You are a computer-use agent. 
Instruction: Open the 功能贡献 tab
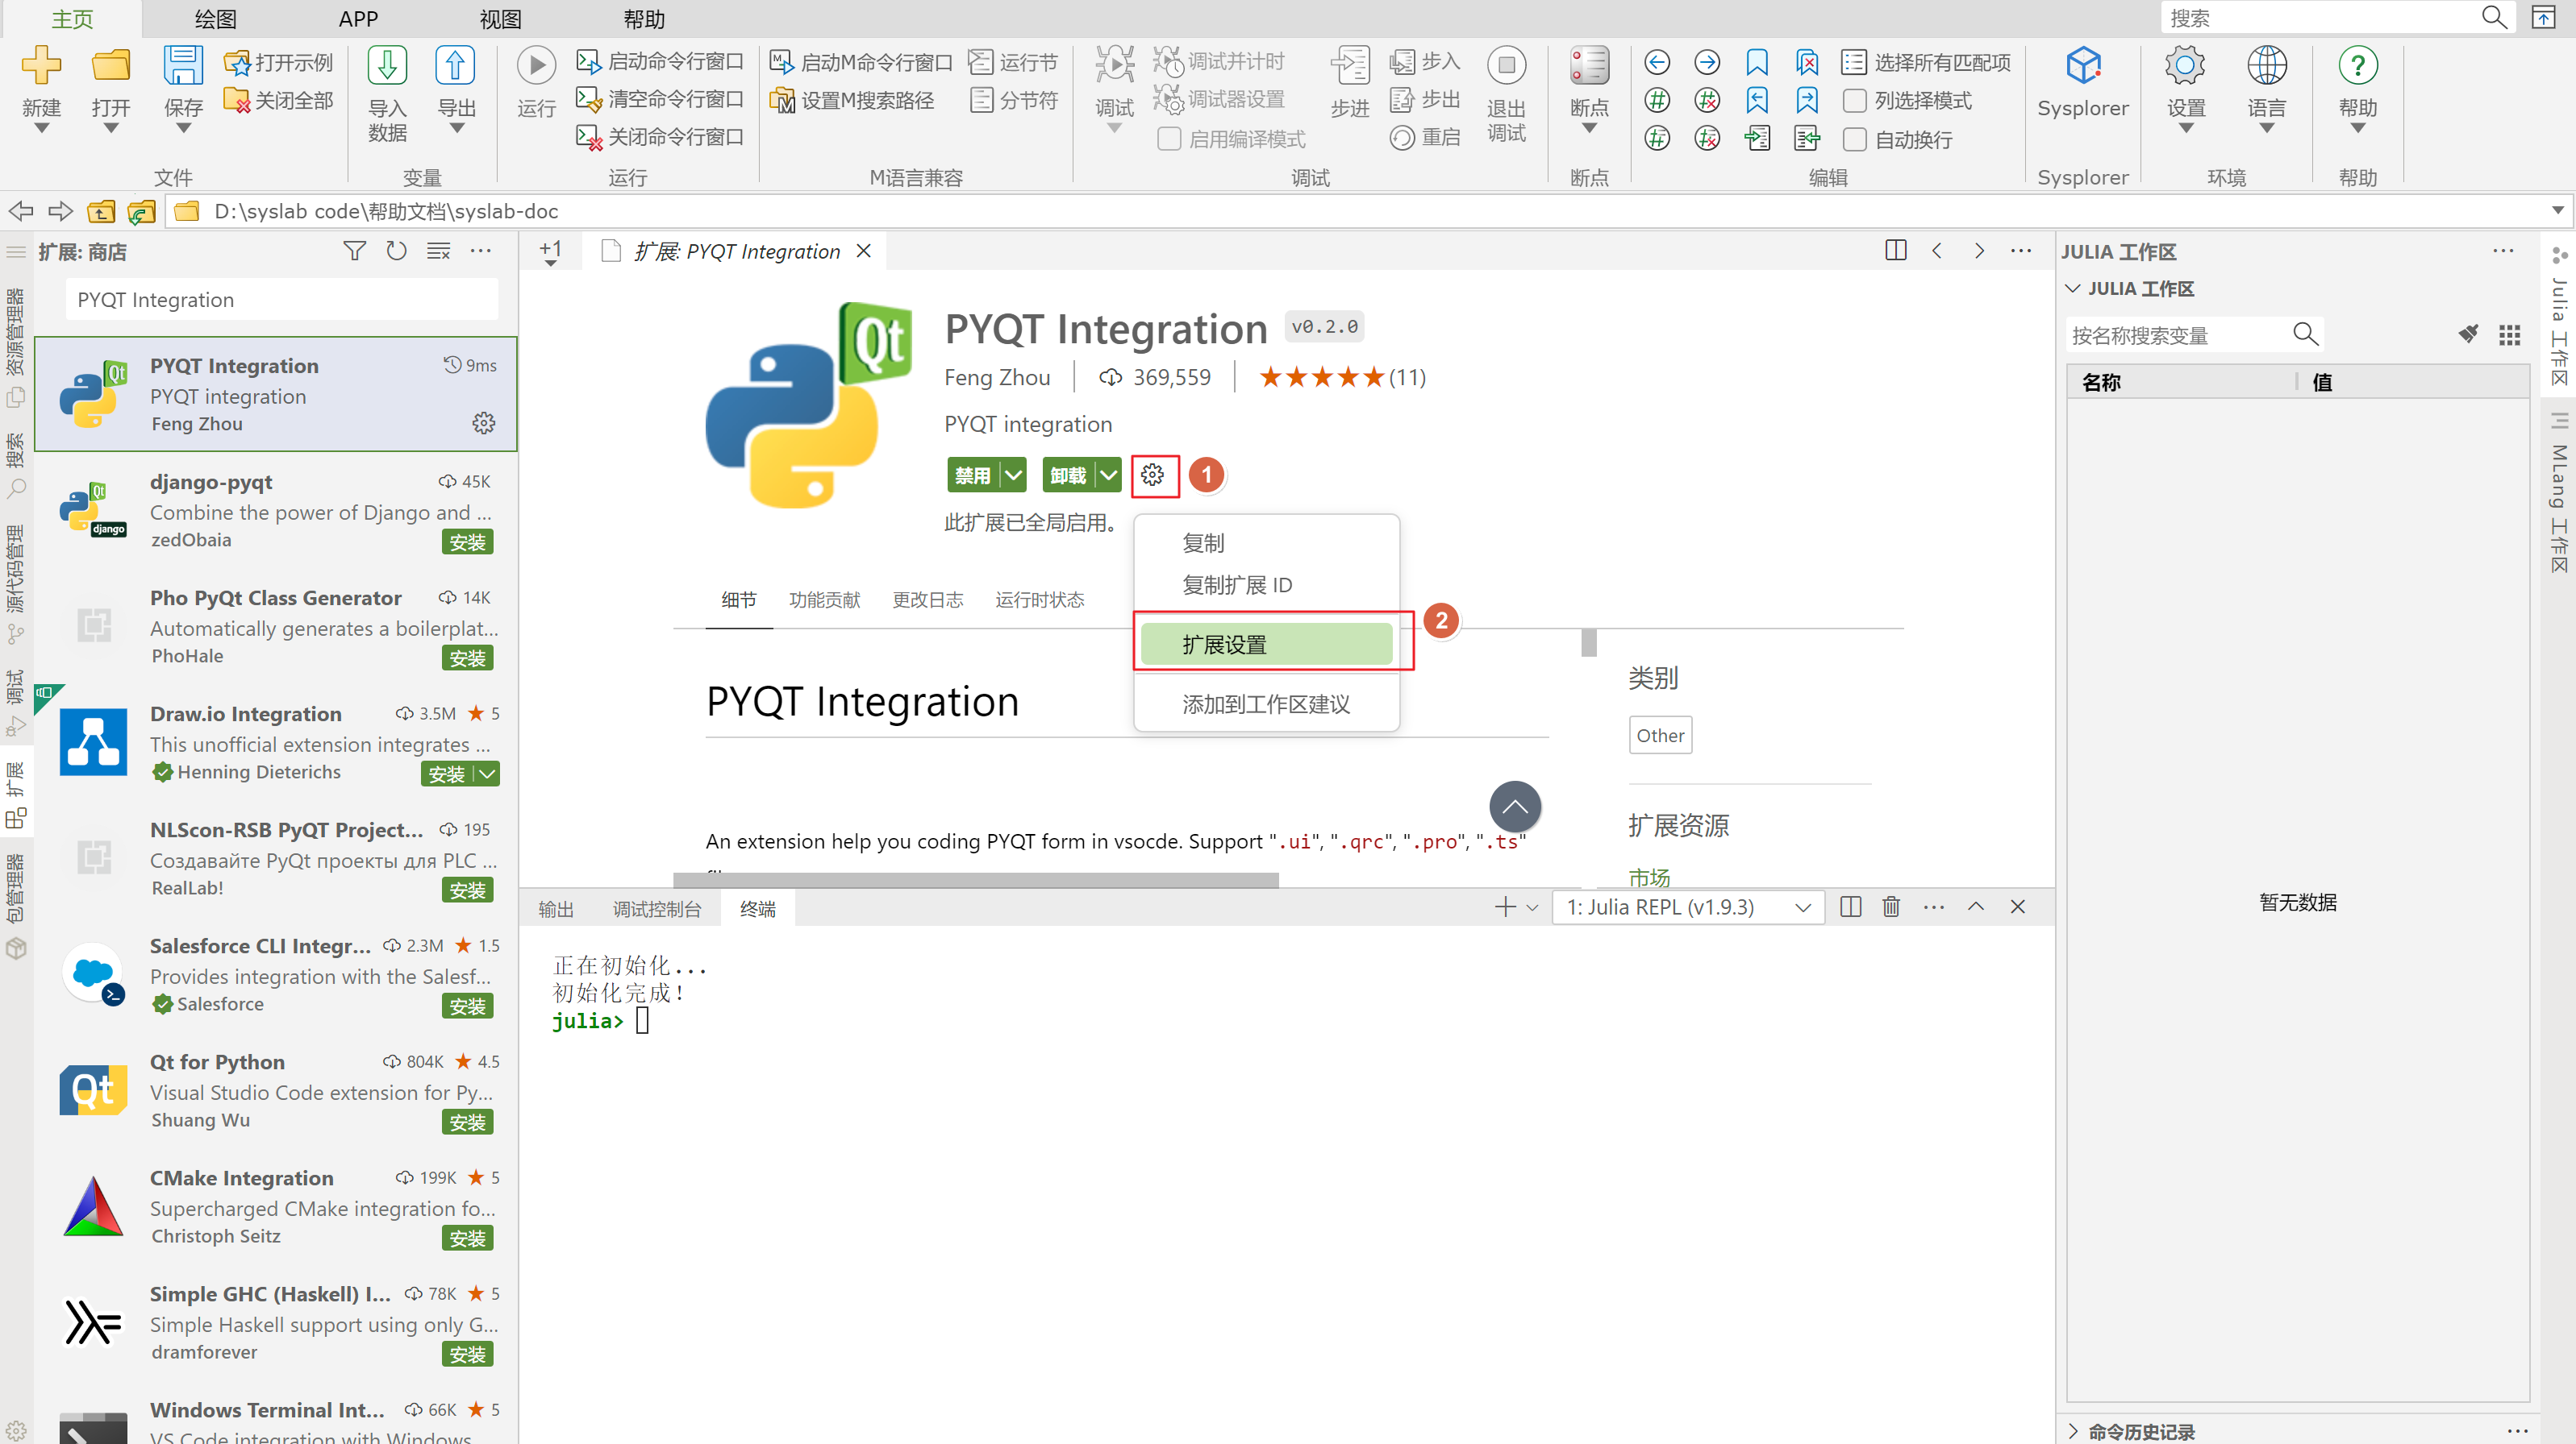pos(824,600)
